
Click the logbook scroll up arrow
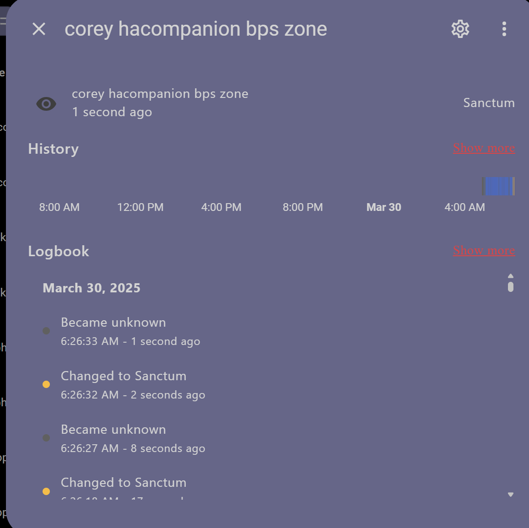point(511,276)
